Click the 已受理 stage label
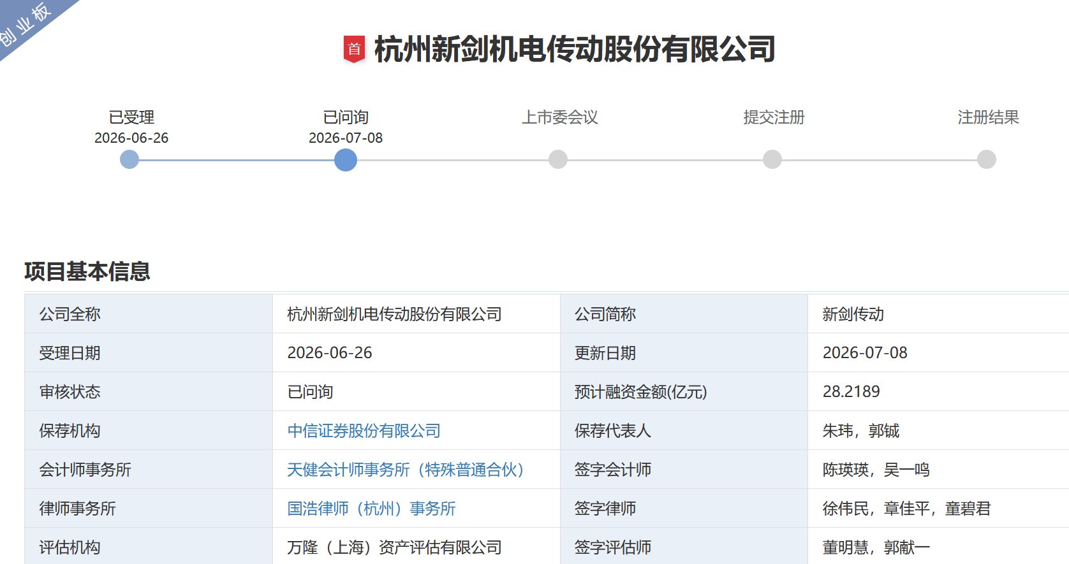This screenshot has height=564, width=1069. pos(131,117)
